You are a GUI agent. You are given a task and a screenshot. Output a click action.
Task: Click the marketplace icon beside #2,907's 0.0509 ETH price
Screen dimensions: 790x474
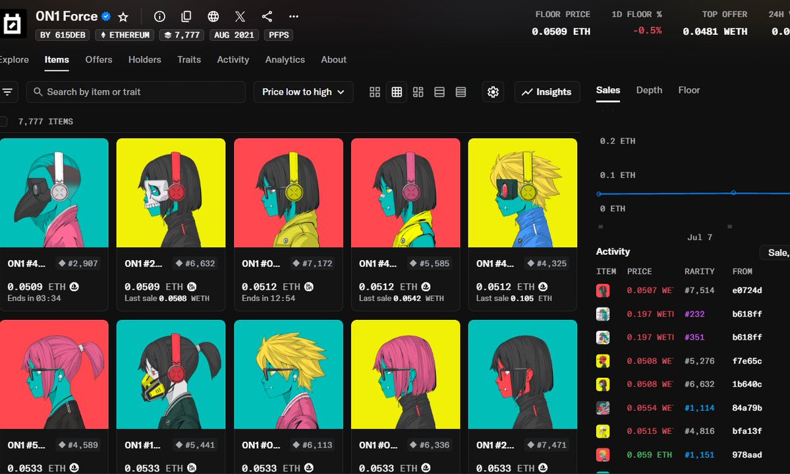pyautogui.click(x=74, y=287)
